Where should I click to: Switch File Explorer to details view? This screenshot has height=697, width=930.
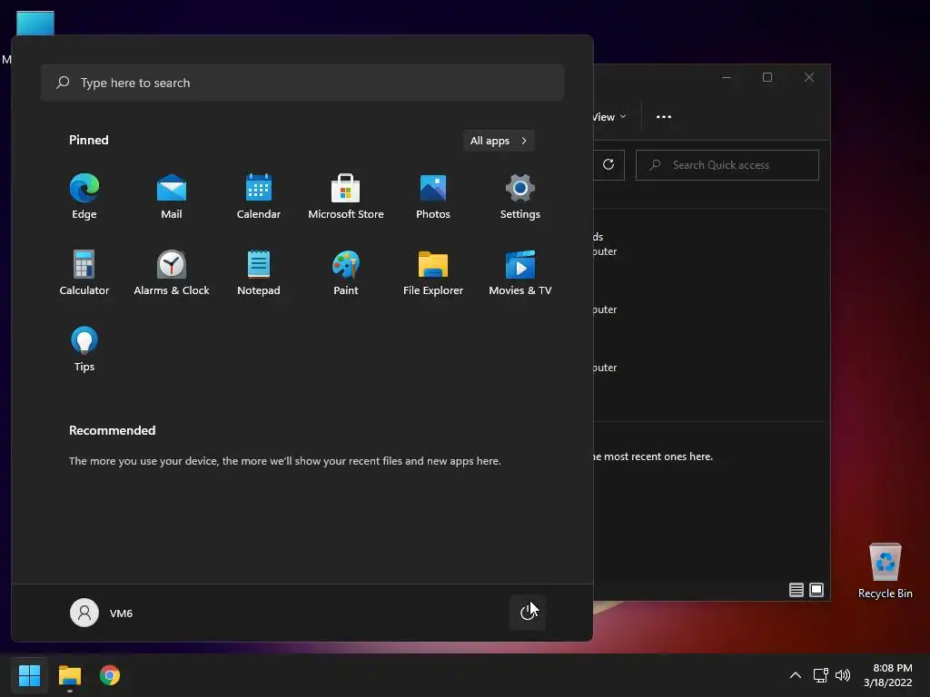[x=796, y=590]
